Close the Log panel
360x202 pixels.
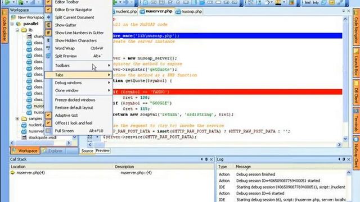[349, 159]
